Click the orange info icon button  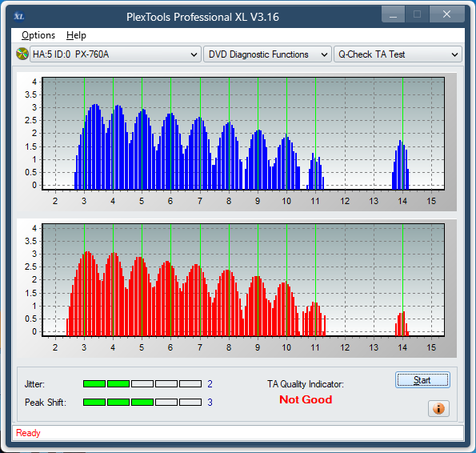(438, 408)
